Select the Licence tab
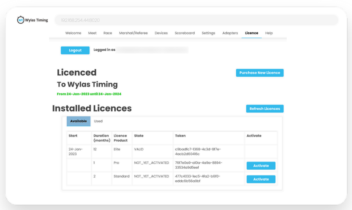 coord(251,33)
